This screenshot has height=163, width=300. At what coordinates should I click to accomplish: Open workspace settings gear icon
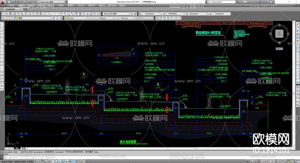coord(131,14)
